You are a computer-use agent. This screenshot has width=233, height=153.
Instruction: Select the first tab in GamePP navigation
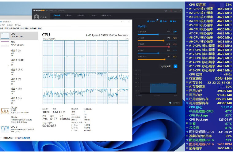tap(57, 16)
